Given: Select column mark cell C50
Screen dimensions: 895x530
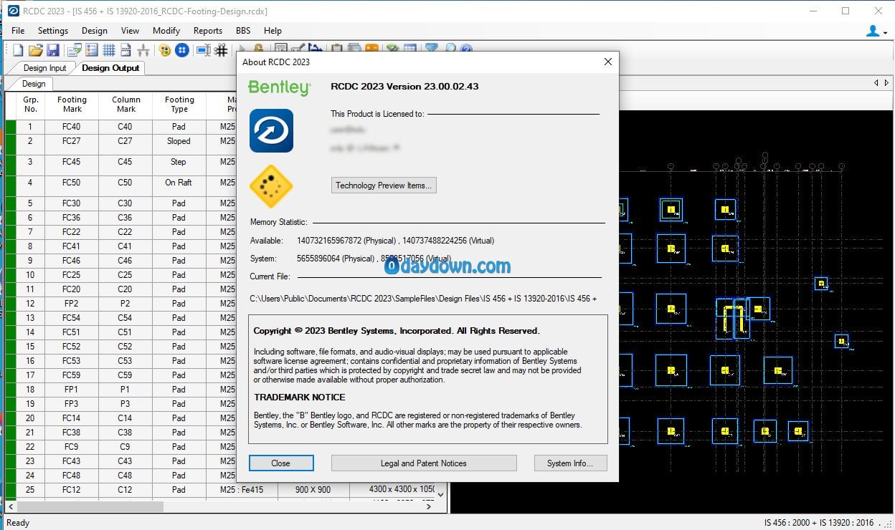Looking at the screenshot, I should click(126, 183).
